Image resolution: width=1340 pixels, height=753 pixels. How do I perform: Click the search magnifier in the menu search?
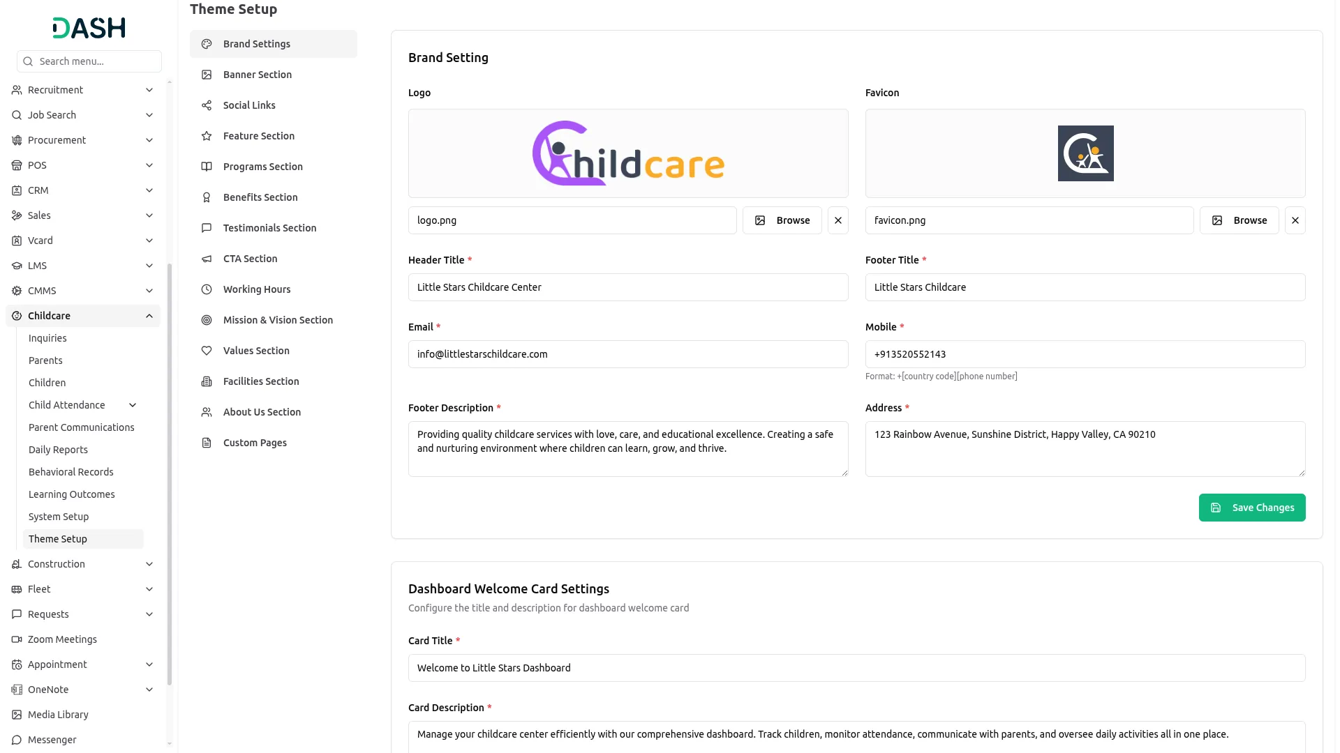[28, 61]
